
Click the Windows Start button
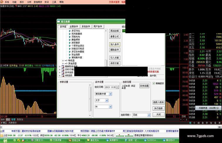click(5, 140)
